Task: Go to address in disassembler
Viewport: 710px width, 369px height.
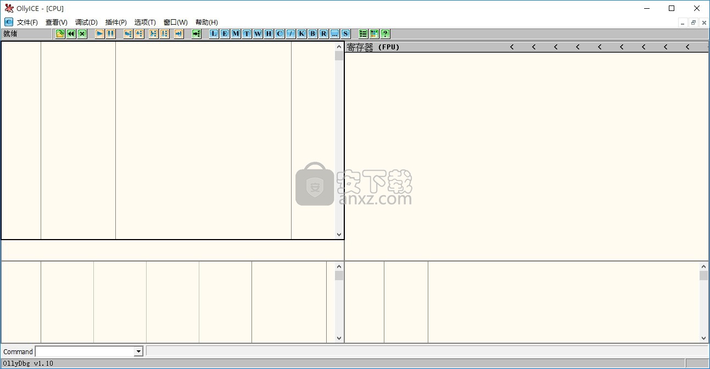Action: 197,34
